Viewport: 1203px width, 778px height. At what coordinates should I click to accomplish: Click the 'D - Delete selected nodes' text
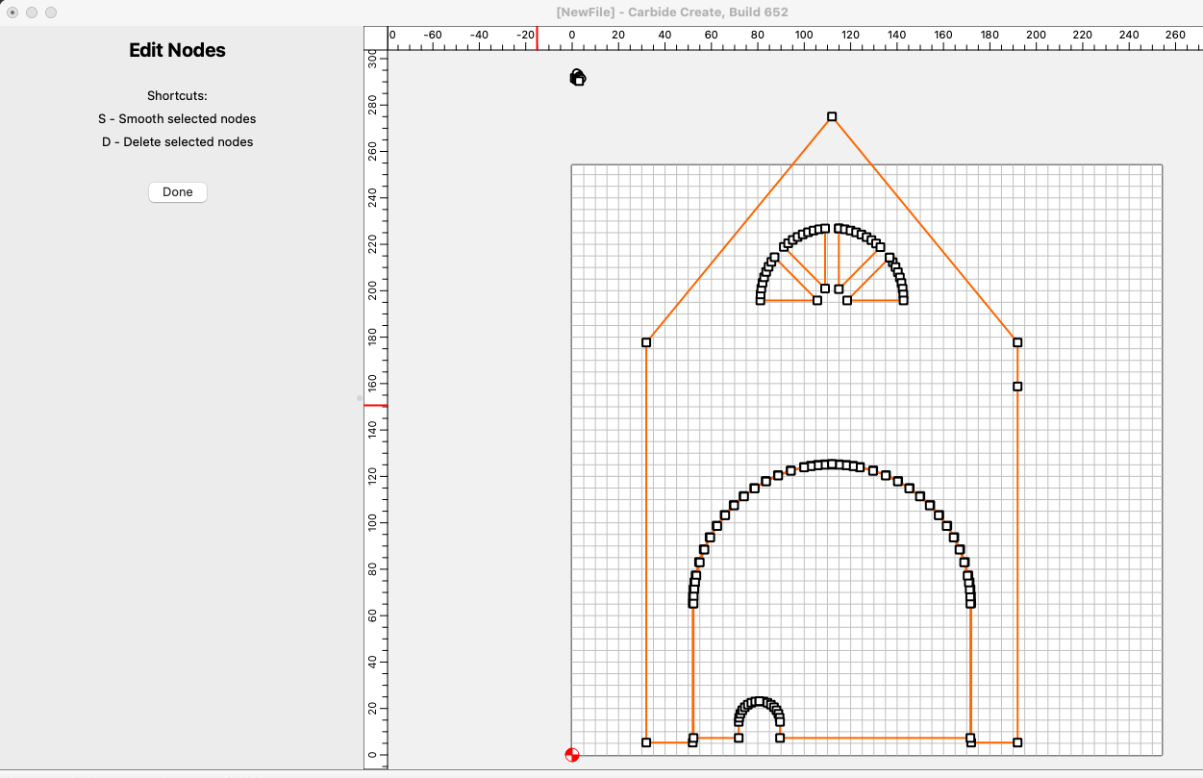[178, 142]
